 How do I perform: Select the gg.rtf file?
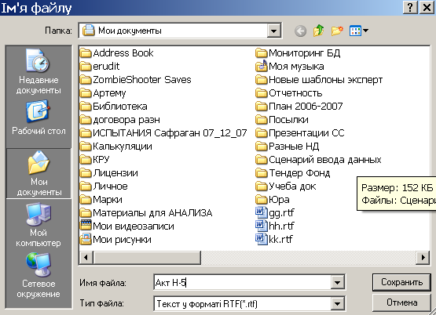(x=275, y=212)
